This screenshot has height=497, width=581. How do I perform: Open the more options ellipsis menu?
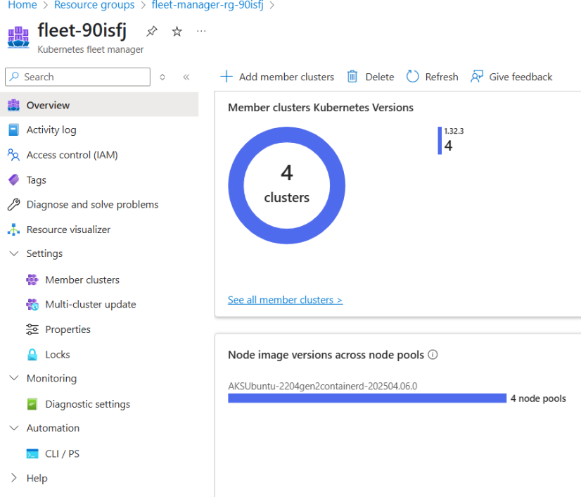[x=201, y=31]
